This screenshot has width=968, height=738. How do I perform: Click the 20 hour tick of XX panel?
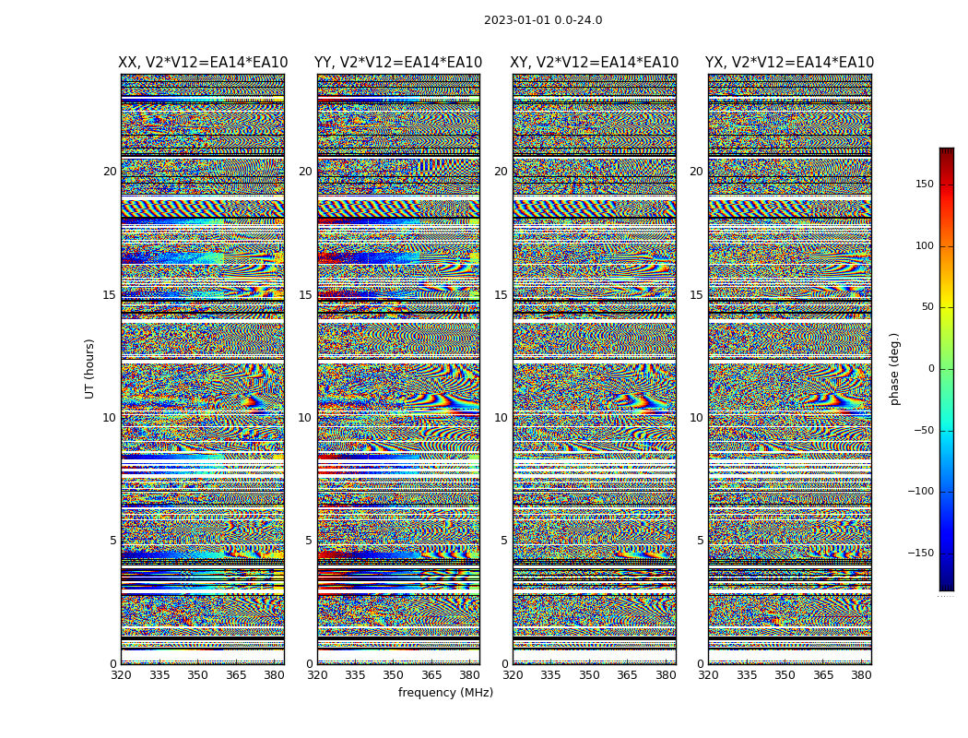point(110,172)
